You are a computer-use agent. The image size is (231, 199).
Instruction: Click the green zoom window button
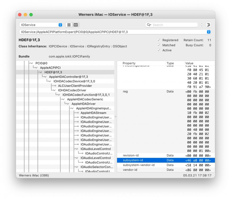click(31, 15)
